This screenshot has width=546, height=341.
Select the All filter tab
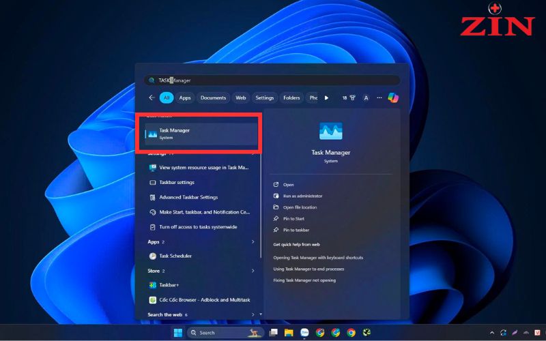[x=167, y=98]
